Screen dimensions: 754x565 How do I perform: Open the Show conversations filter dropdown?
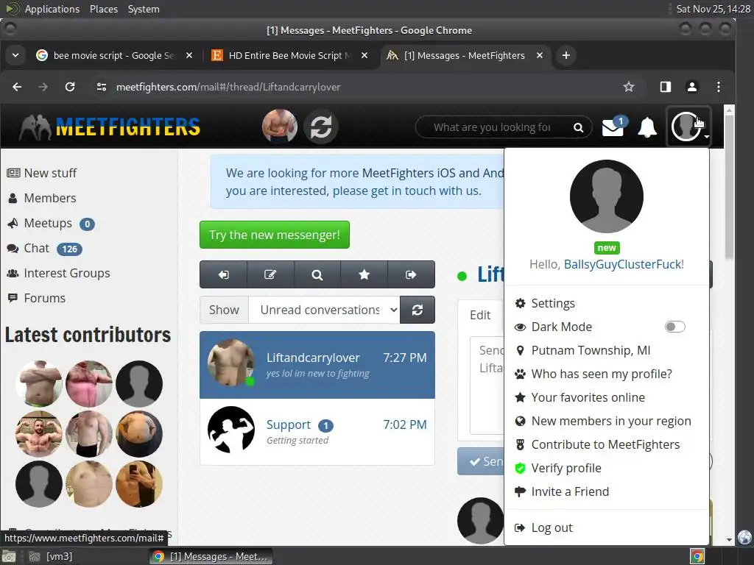[x=324, y=310]
